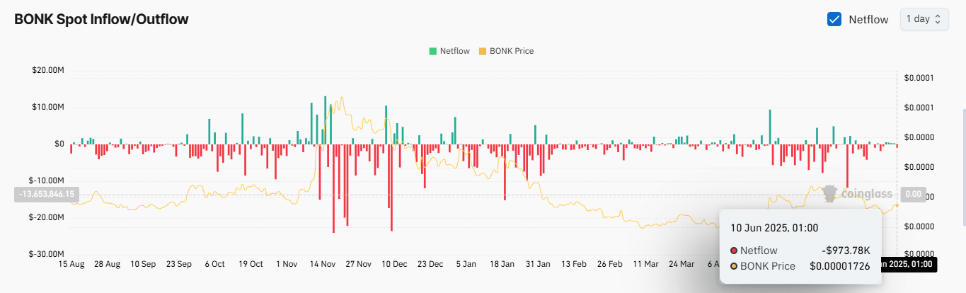Click the 24 Mar date label
The image size is (966, 293).
click(682, 264)
